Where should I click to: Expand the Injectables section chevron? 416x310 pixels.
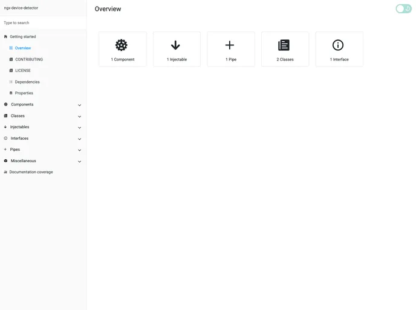79,128
